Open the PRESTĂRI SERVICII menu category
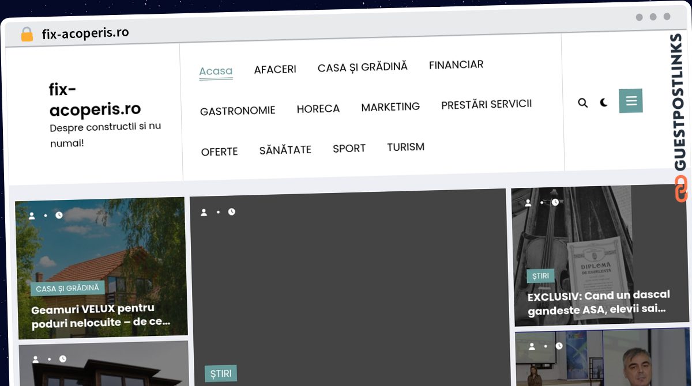Screen dimensions: 692x386 click(487, 105)
